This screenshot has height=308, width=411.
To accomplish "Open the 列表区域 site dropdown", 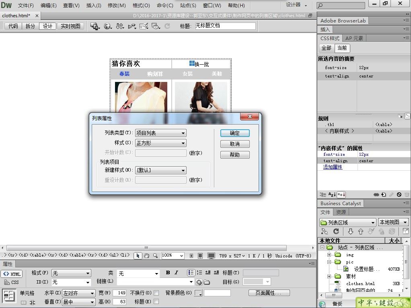I will click(x=348, y=222).
